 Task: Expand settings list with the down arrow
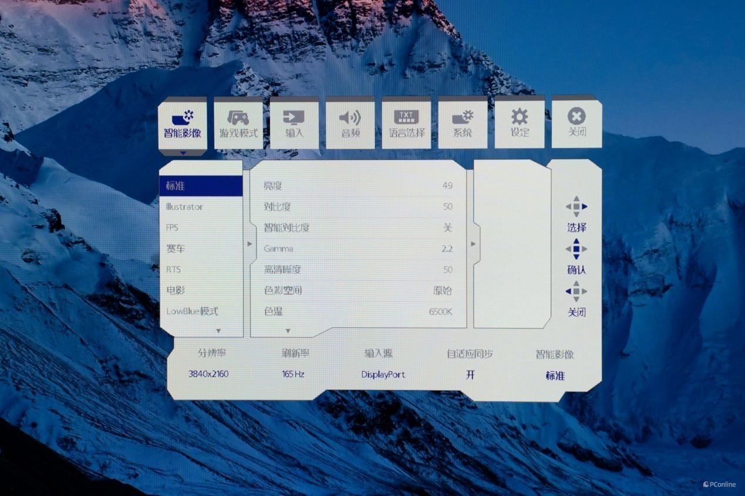pyautogui.click(x=288, y=331)
